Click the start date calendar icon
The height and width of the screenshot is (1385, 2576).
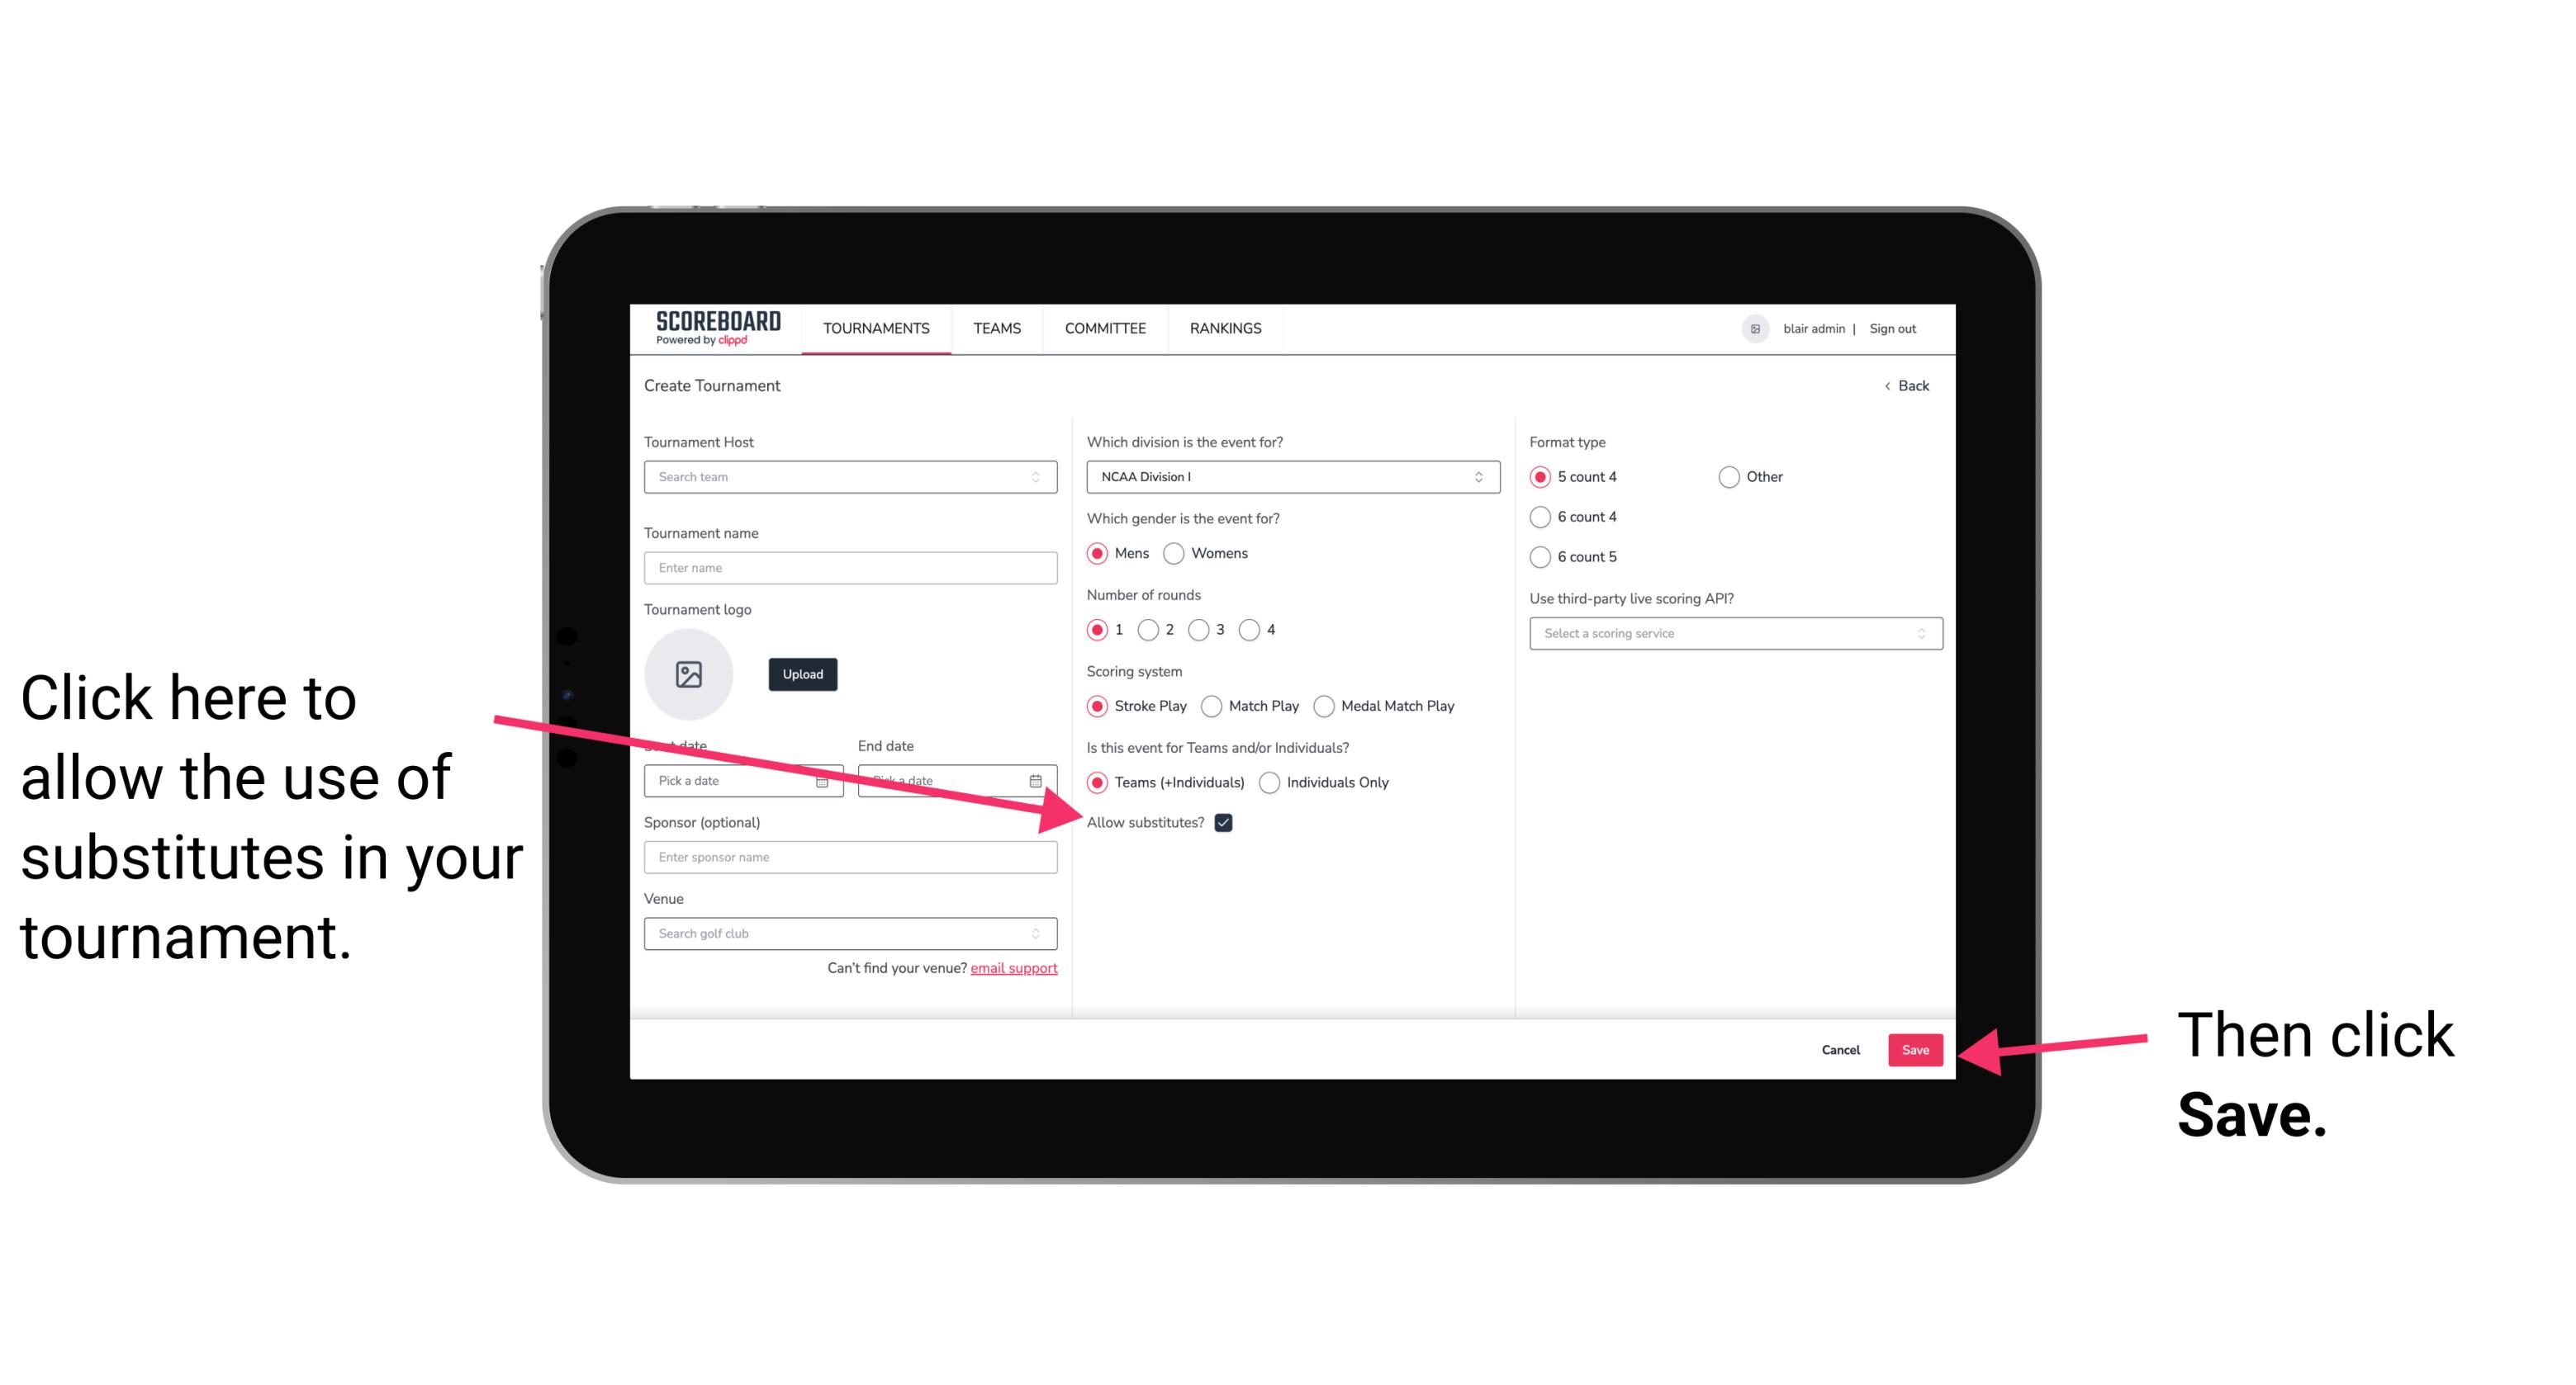click(x=826, y=779)
